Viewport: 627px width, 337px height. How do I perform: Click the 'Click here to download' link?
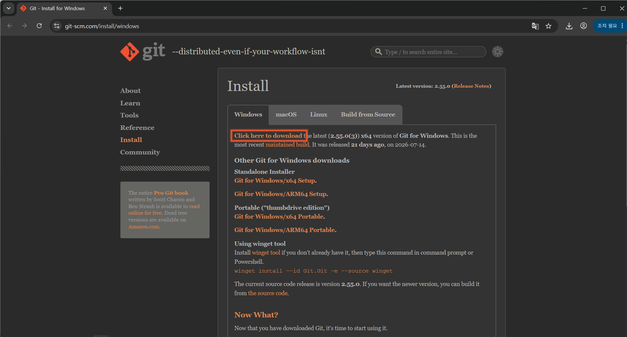268,136
